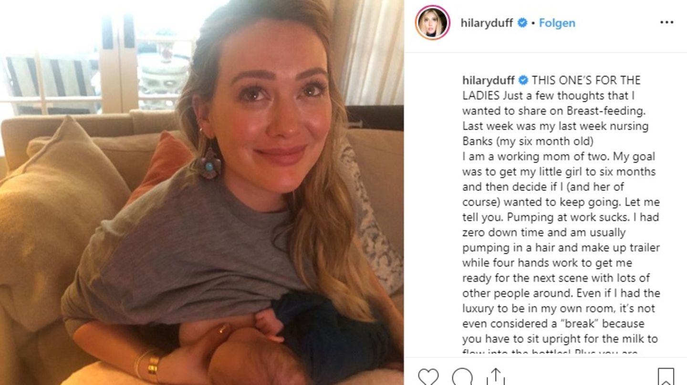Share the post using the upload arrow icon

click(x=496, y=376)
